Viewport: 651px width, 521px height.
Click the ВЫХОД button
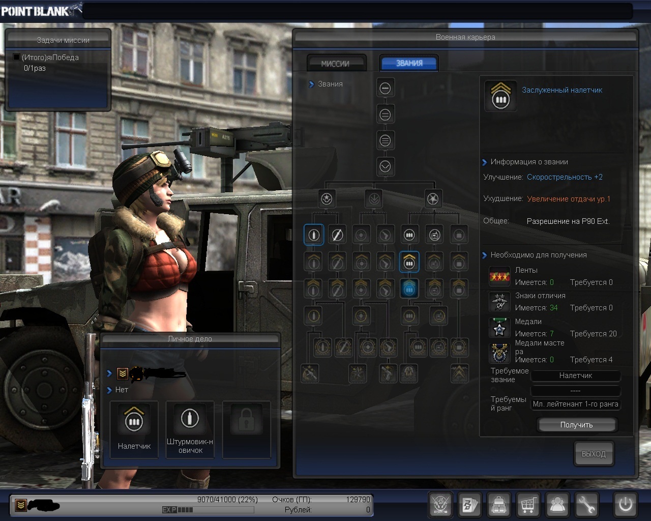[594, 453]
